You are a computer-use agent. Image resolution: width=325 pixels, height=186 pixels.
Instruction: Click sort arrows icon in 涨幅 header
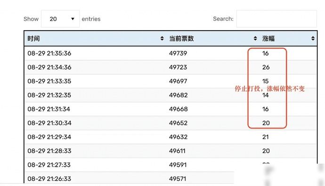click(x=313, y=38)
